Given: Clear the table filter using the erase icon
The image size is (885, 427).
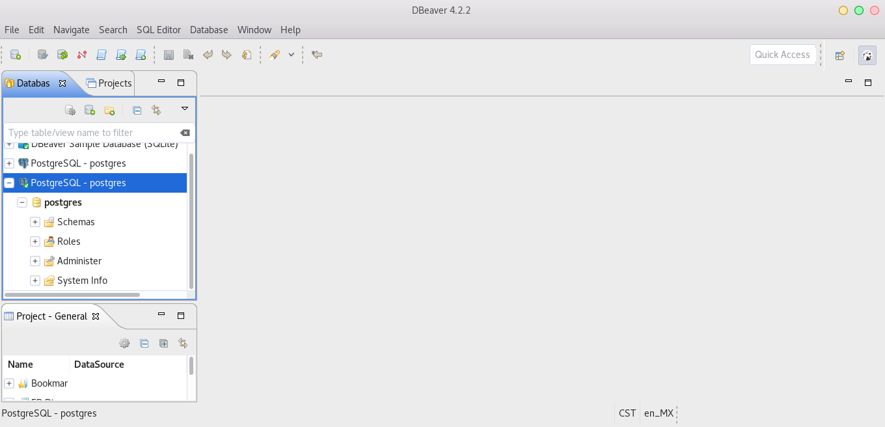Looking at the screenshot, I should (185, 132).
